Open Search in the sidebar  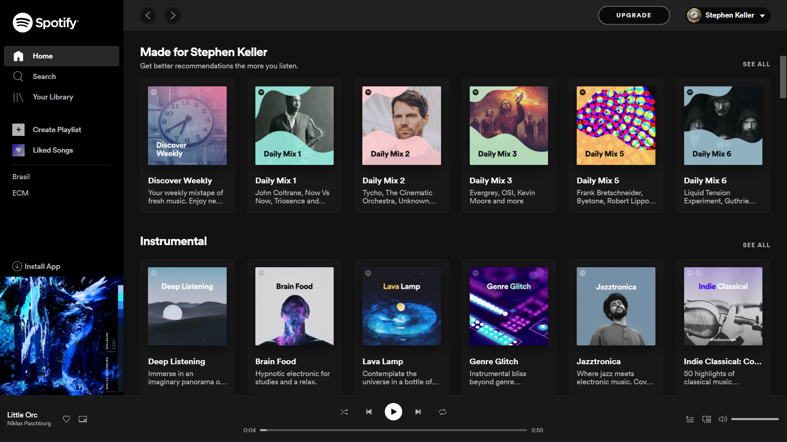click(44, 77)
